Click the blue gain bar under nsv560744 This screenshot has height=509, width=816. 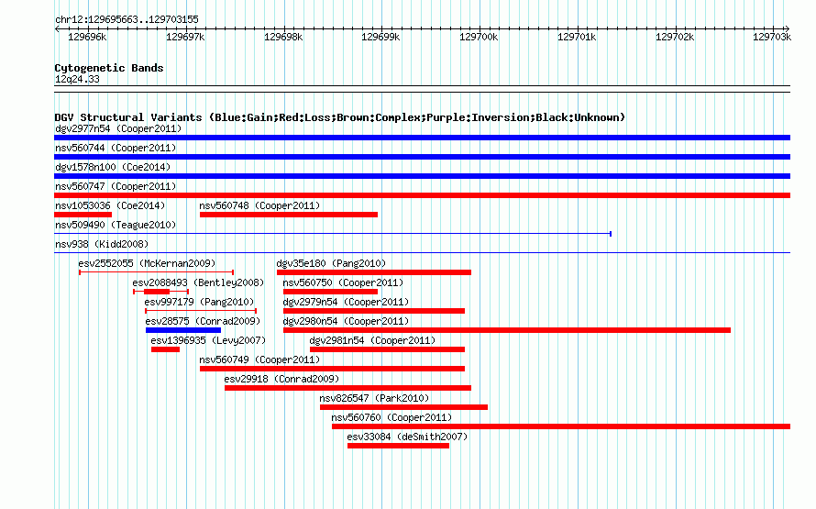pos(422,157)
